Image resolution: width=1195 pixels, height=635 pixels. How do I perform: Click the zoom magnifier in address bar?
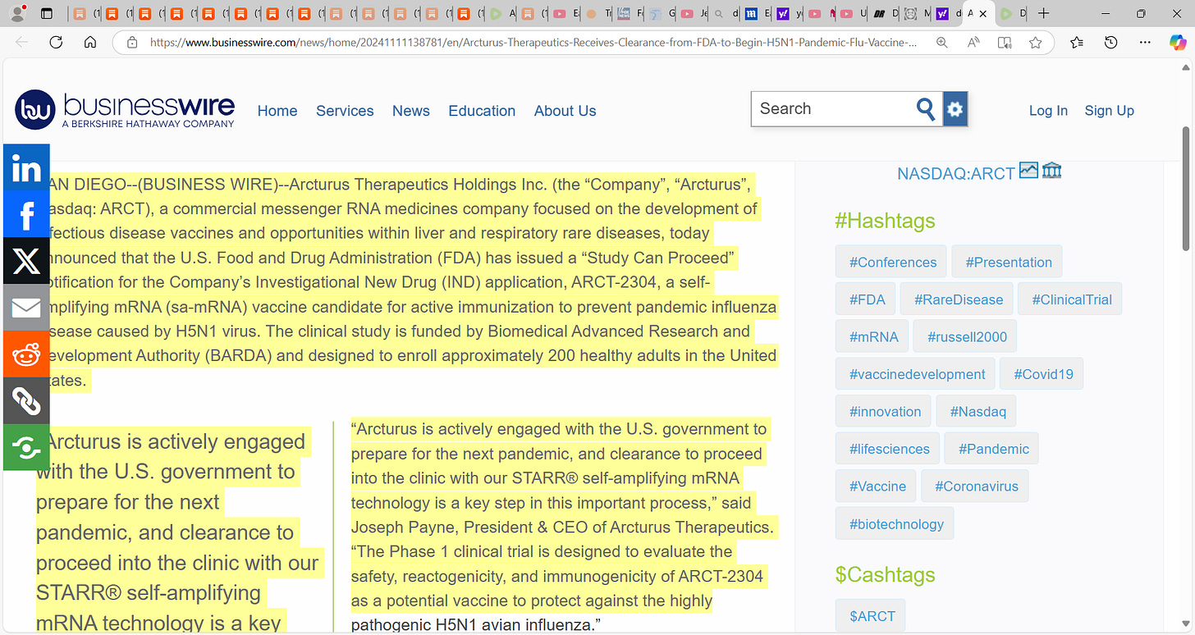[x=942, y=43]
